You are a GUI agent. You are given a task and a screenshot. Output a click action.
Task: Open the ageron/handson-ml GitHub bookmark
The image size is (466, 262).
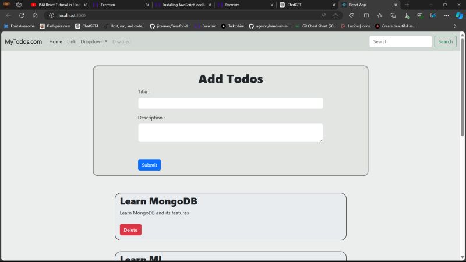coord(270,26)
